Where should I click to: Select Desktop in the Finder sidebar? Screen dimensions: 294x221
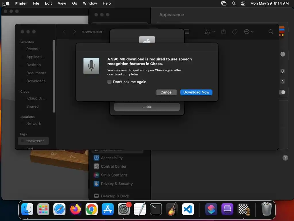coord(33,65)
